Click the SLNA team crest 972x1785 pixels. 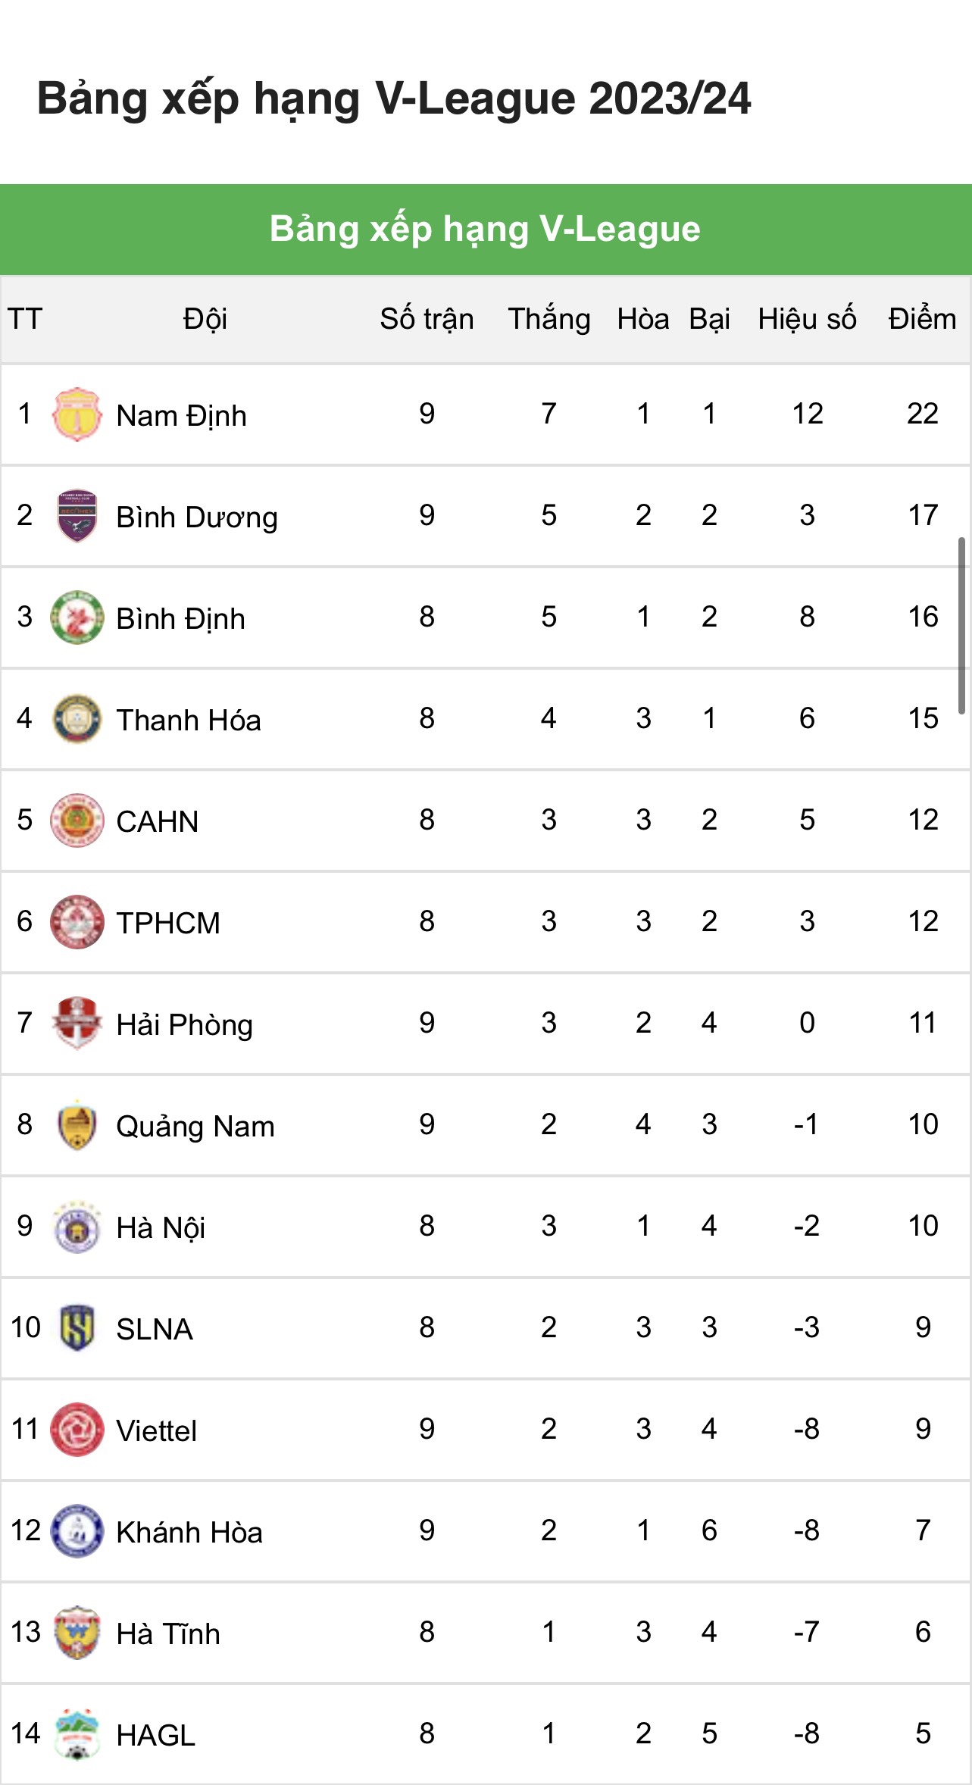[x=77, y=1328]
